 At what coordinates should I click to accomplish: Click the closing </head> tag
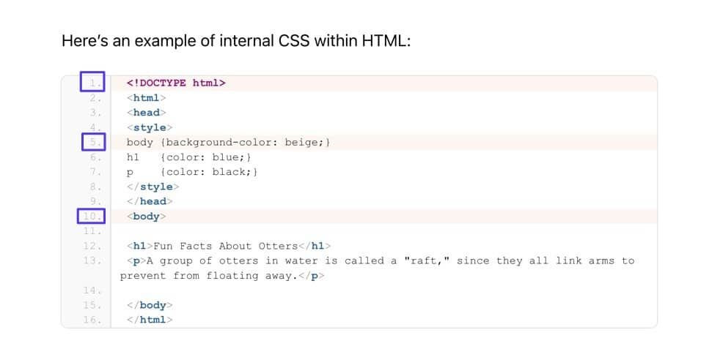(150, 201)
